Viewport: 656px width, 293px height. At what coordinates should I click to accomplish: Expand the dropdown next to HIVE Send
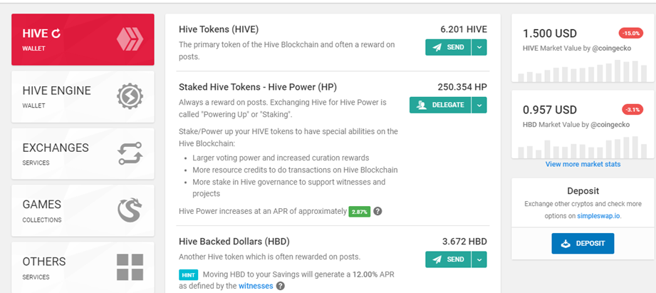pyautogui.click(x=479, y=47)
